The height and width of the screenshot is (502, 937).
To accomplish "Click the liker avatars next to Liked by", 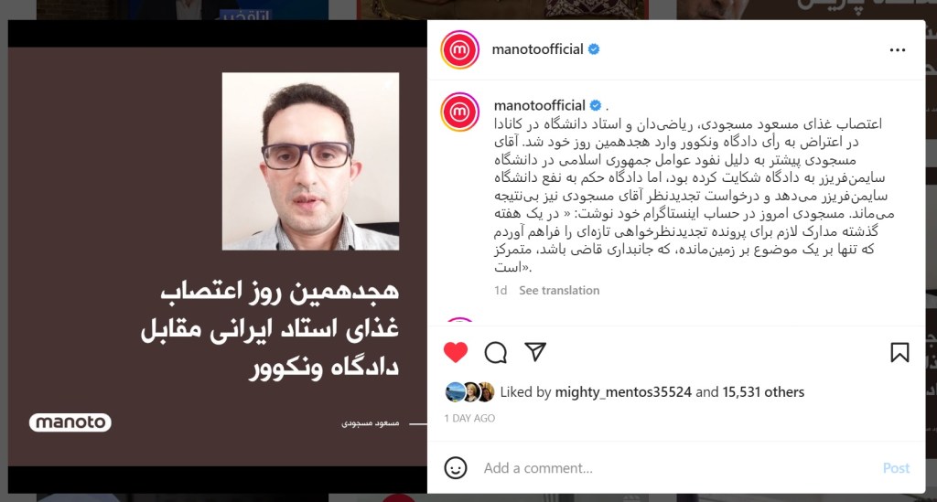I will (x=469, y=392).
